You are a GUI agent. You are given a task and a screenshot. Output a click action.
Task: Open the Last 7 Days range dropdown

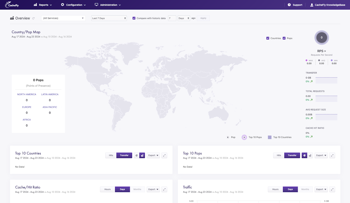[109, 18]
